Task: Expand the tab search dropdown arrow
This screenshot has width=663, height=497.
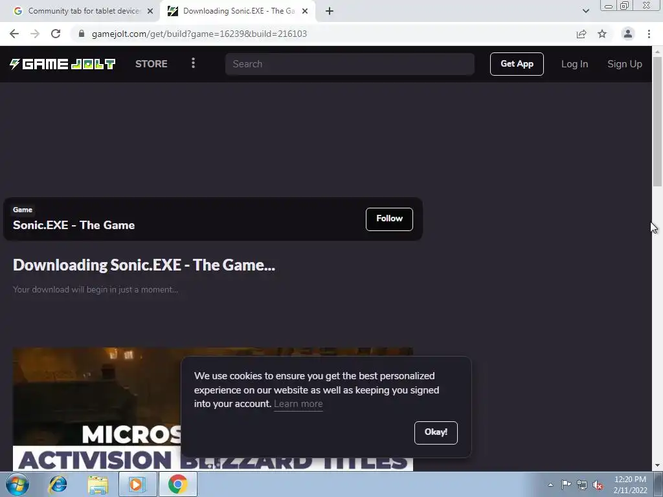Action: [585, 12]
